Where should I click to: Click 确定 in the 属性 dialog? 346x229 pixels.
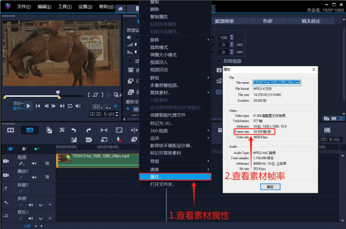[x=270, y=187]
